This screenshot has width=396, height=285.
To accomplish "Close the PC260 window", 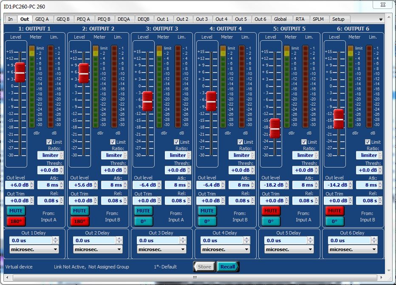I will coord(383,5).
